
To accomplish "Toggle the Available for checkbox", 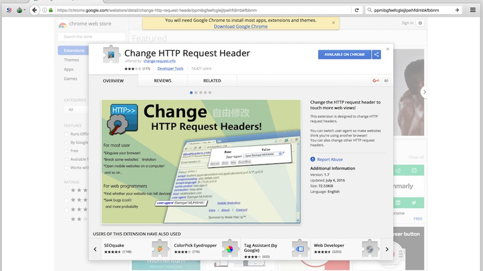I will 66,159.
